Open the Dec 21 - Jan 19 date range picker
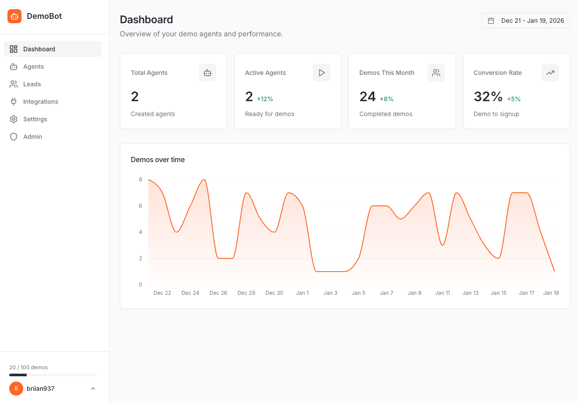 [x=526, y=20]
